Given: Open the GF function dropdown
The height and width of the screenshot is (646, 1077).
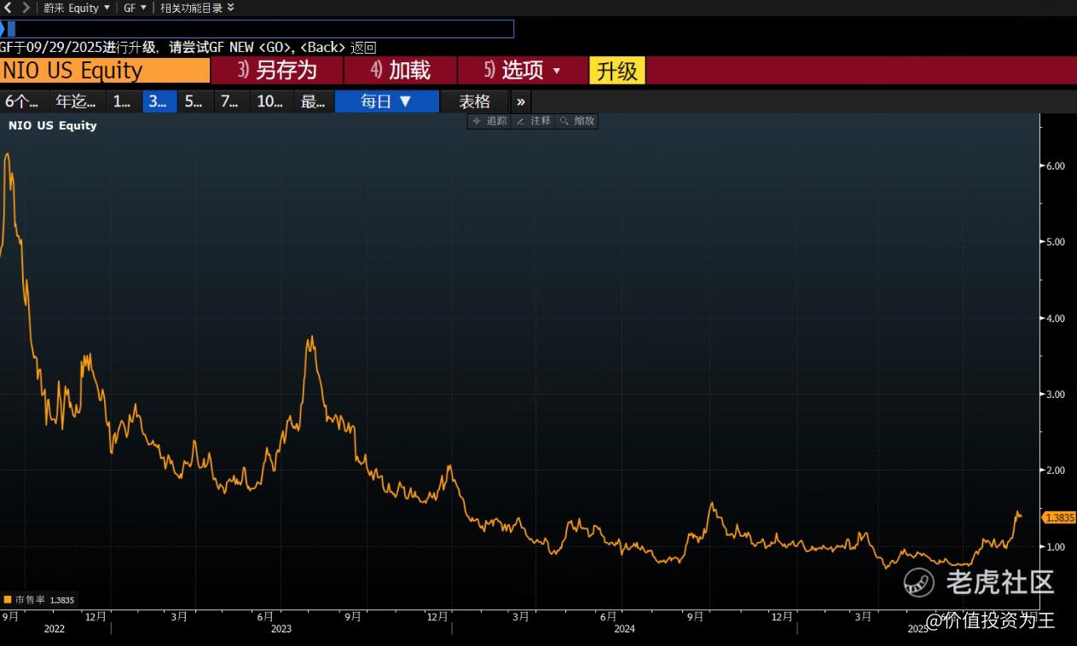Looking at the screenshot, I should 135,8.
